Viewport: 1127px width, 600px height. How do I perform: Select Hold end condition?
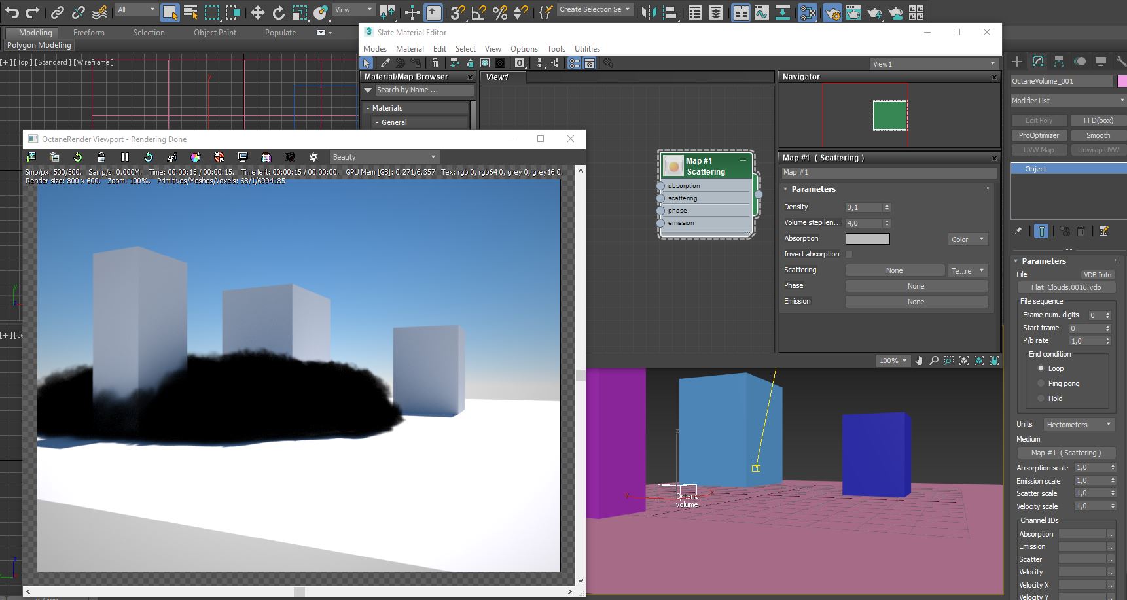click(x=1041, y=398)
